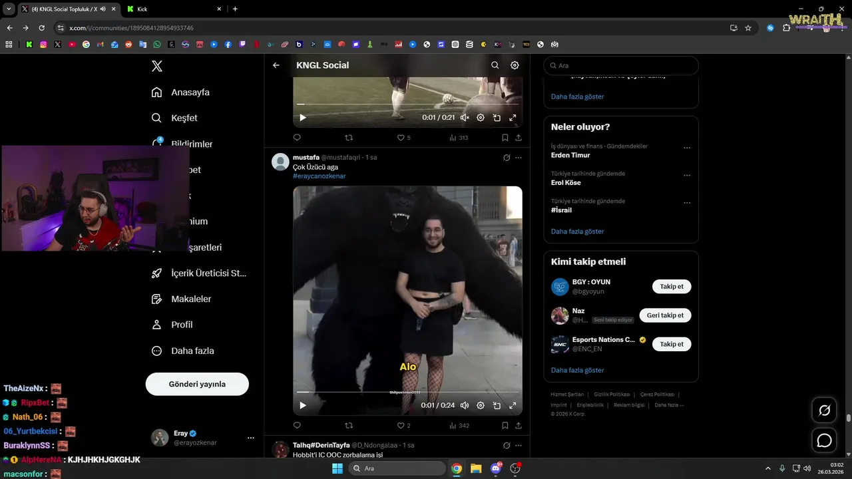852x479 pixels.
Task: Share the football video post
Action: (x=519, y=138)
